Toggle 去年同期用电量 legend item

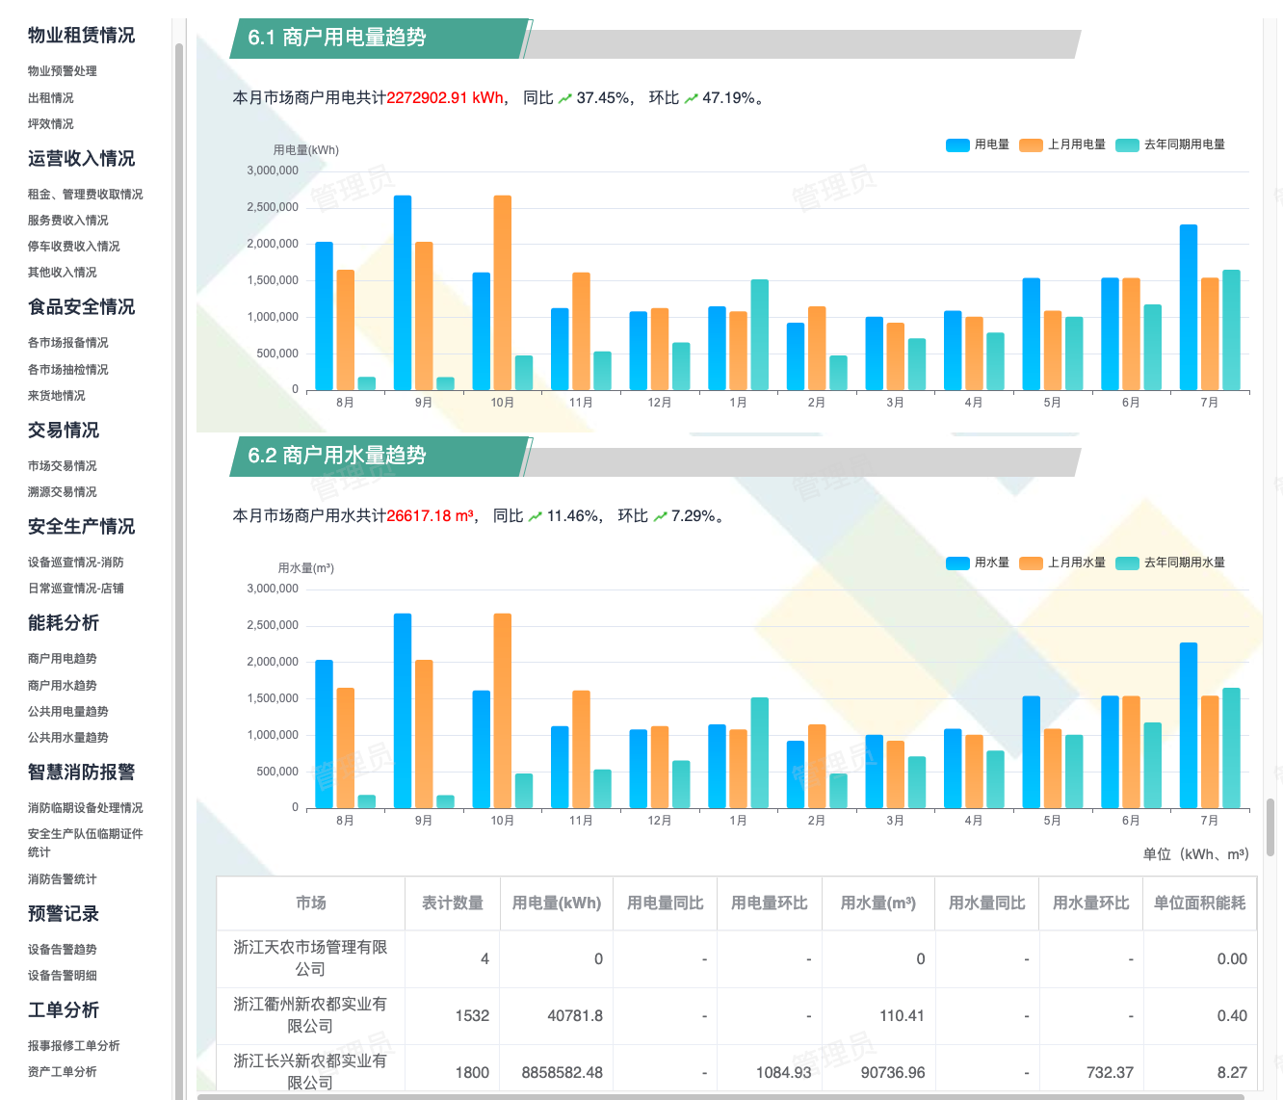click(x=1170, y=144)
